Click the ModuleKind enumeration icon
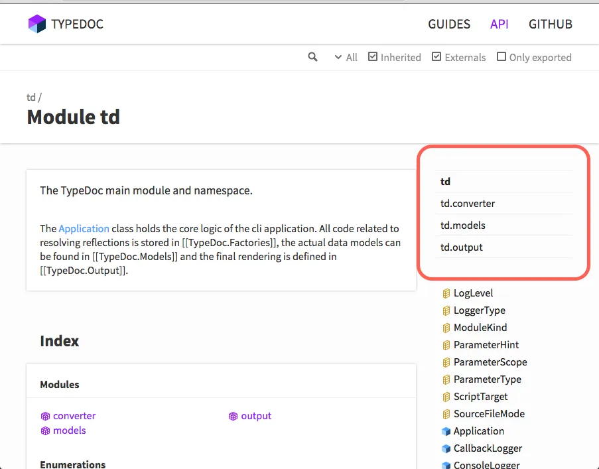The width and height of the screenshot is (599, 469). pyautogui.click(x=446, y=328)
